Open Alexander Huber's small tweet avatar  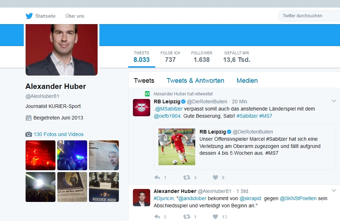click(x=142, y=198)
